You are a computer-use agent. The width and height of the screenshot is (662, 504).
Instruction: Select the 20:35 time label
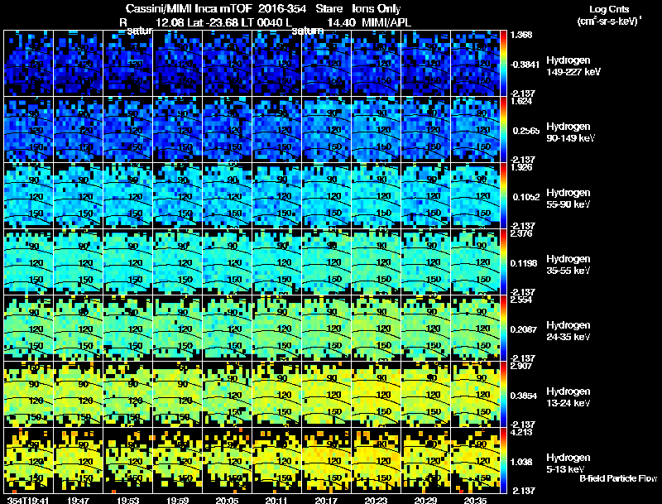point(475,500)
